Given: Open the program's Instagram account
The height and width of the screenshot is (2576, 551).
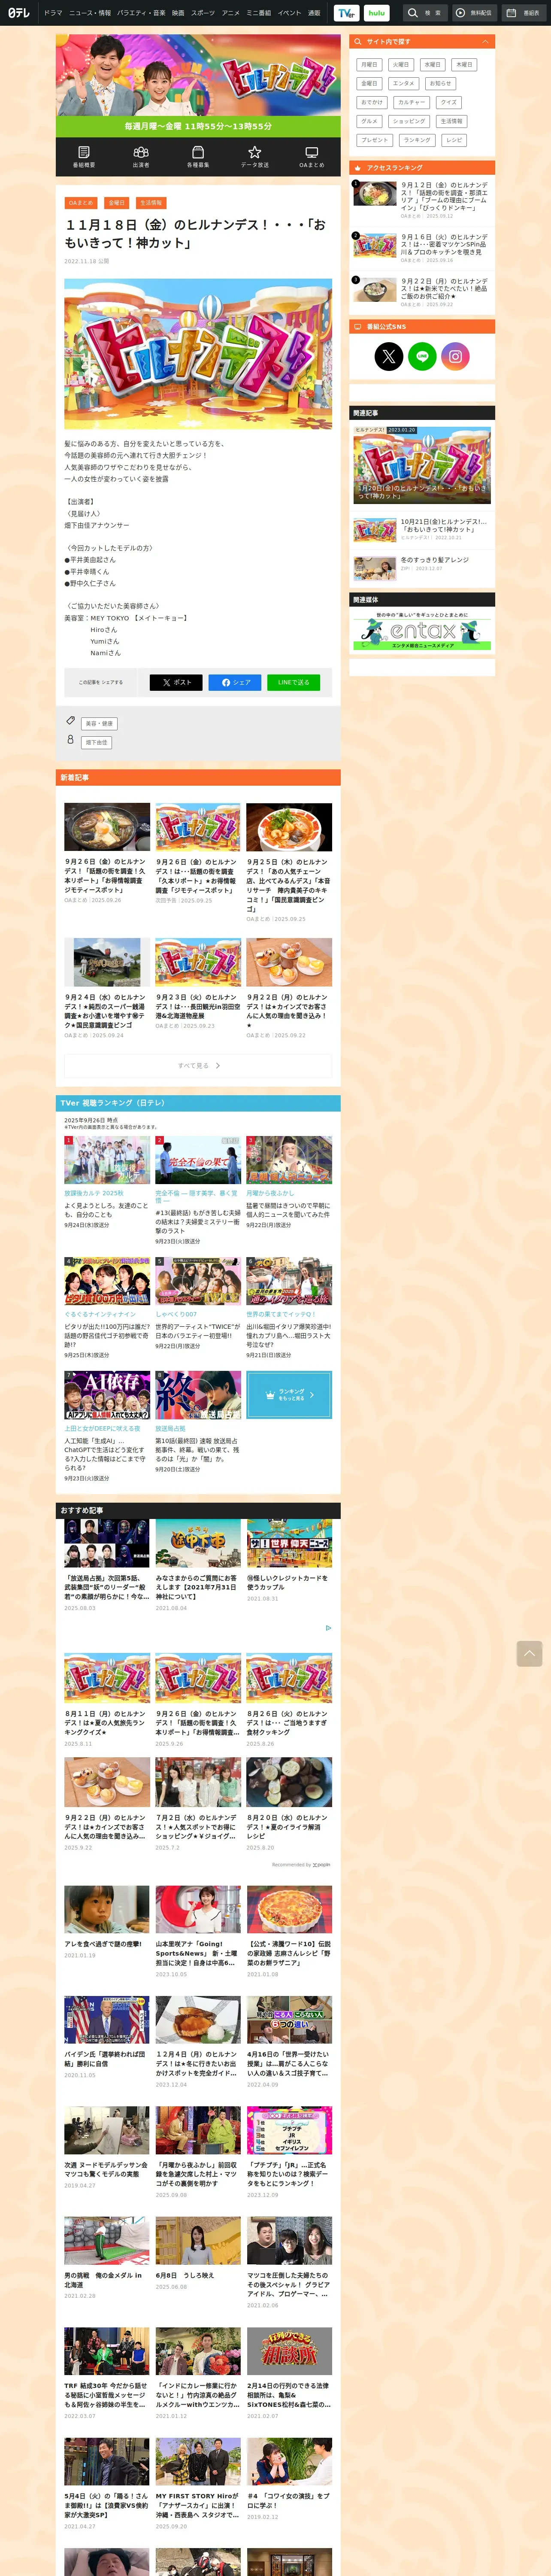Looking at the screenshot, I should coord(455,356).
